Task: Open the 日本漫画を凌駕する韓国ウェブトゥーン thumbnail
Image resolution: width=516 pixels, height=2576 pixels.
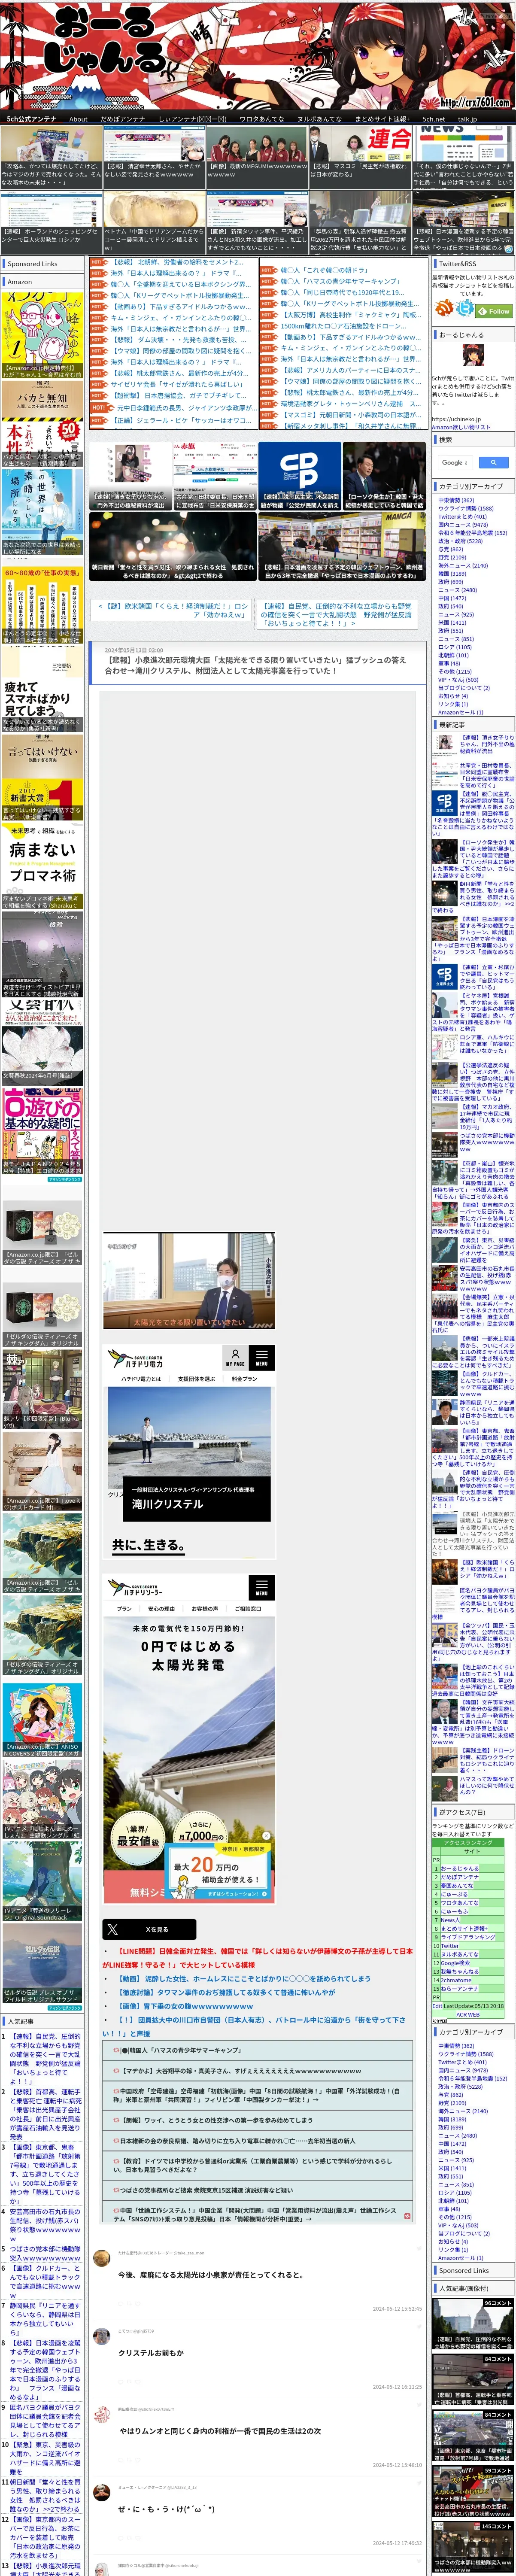Action: (x=343, y=547)
